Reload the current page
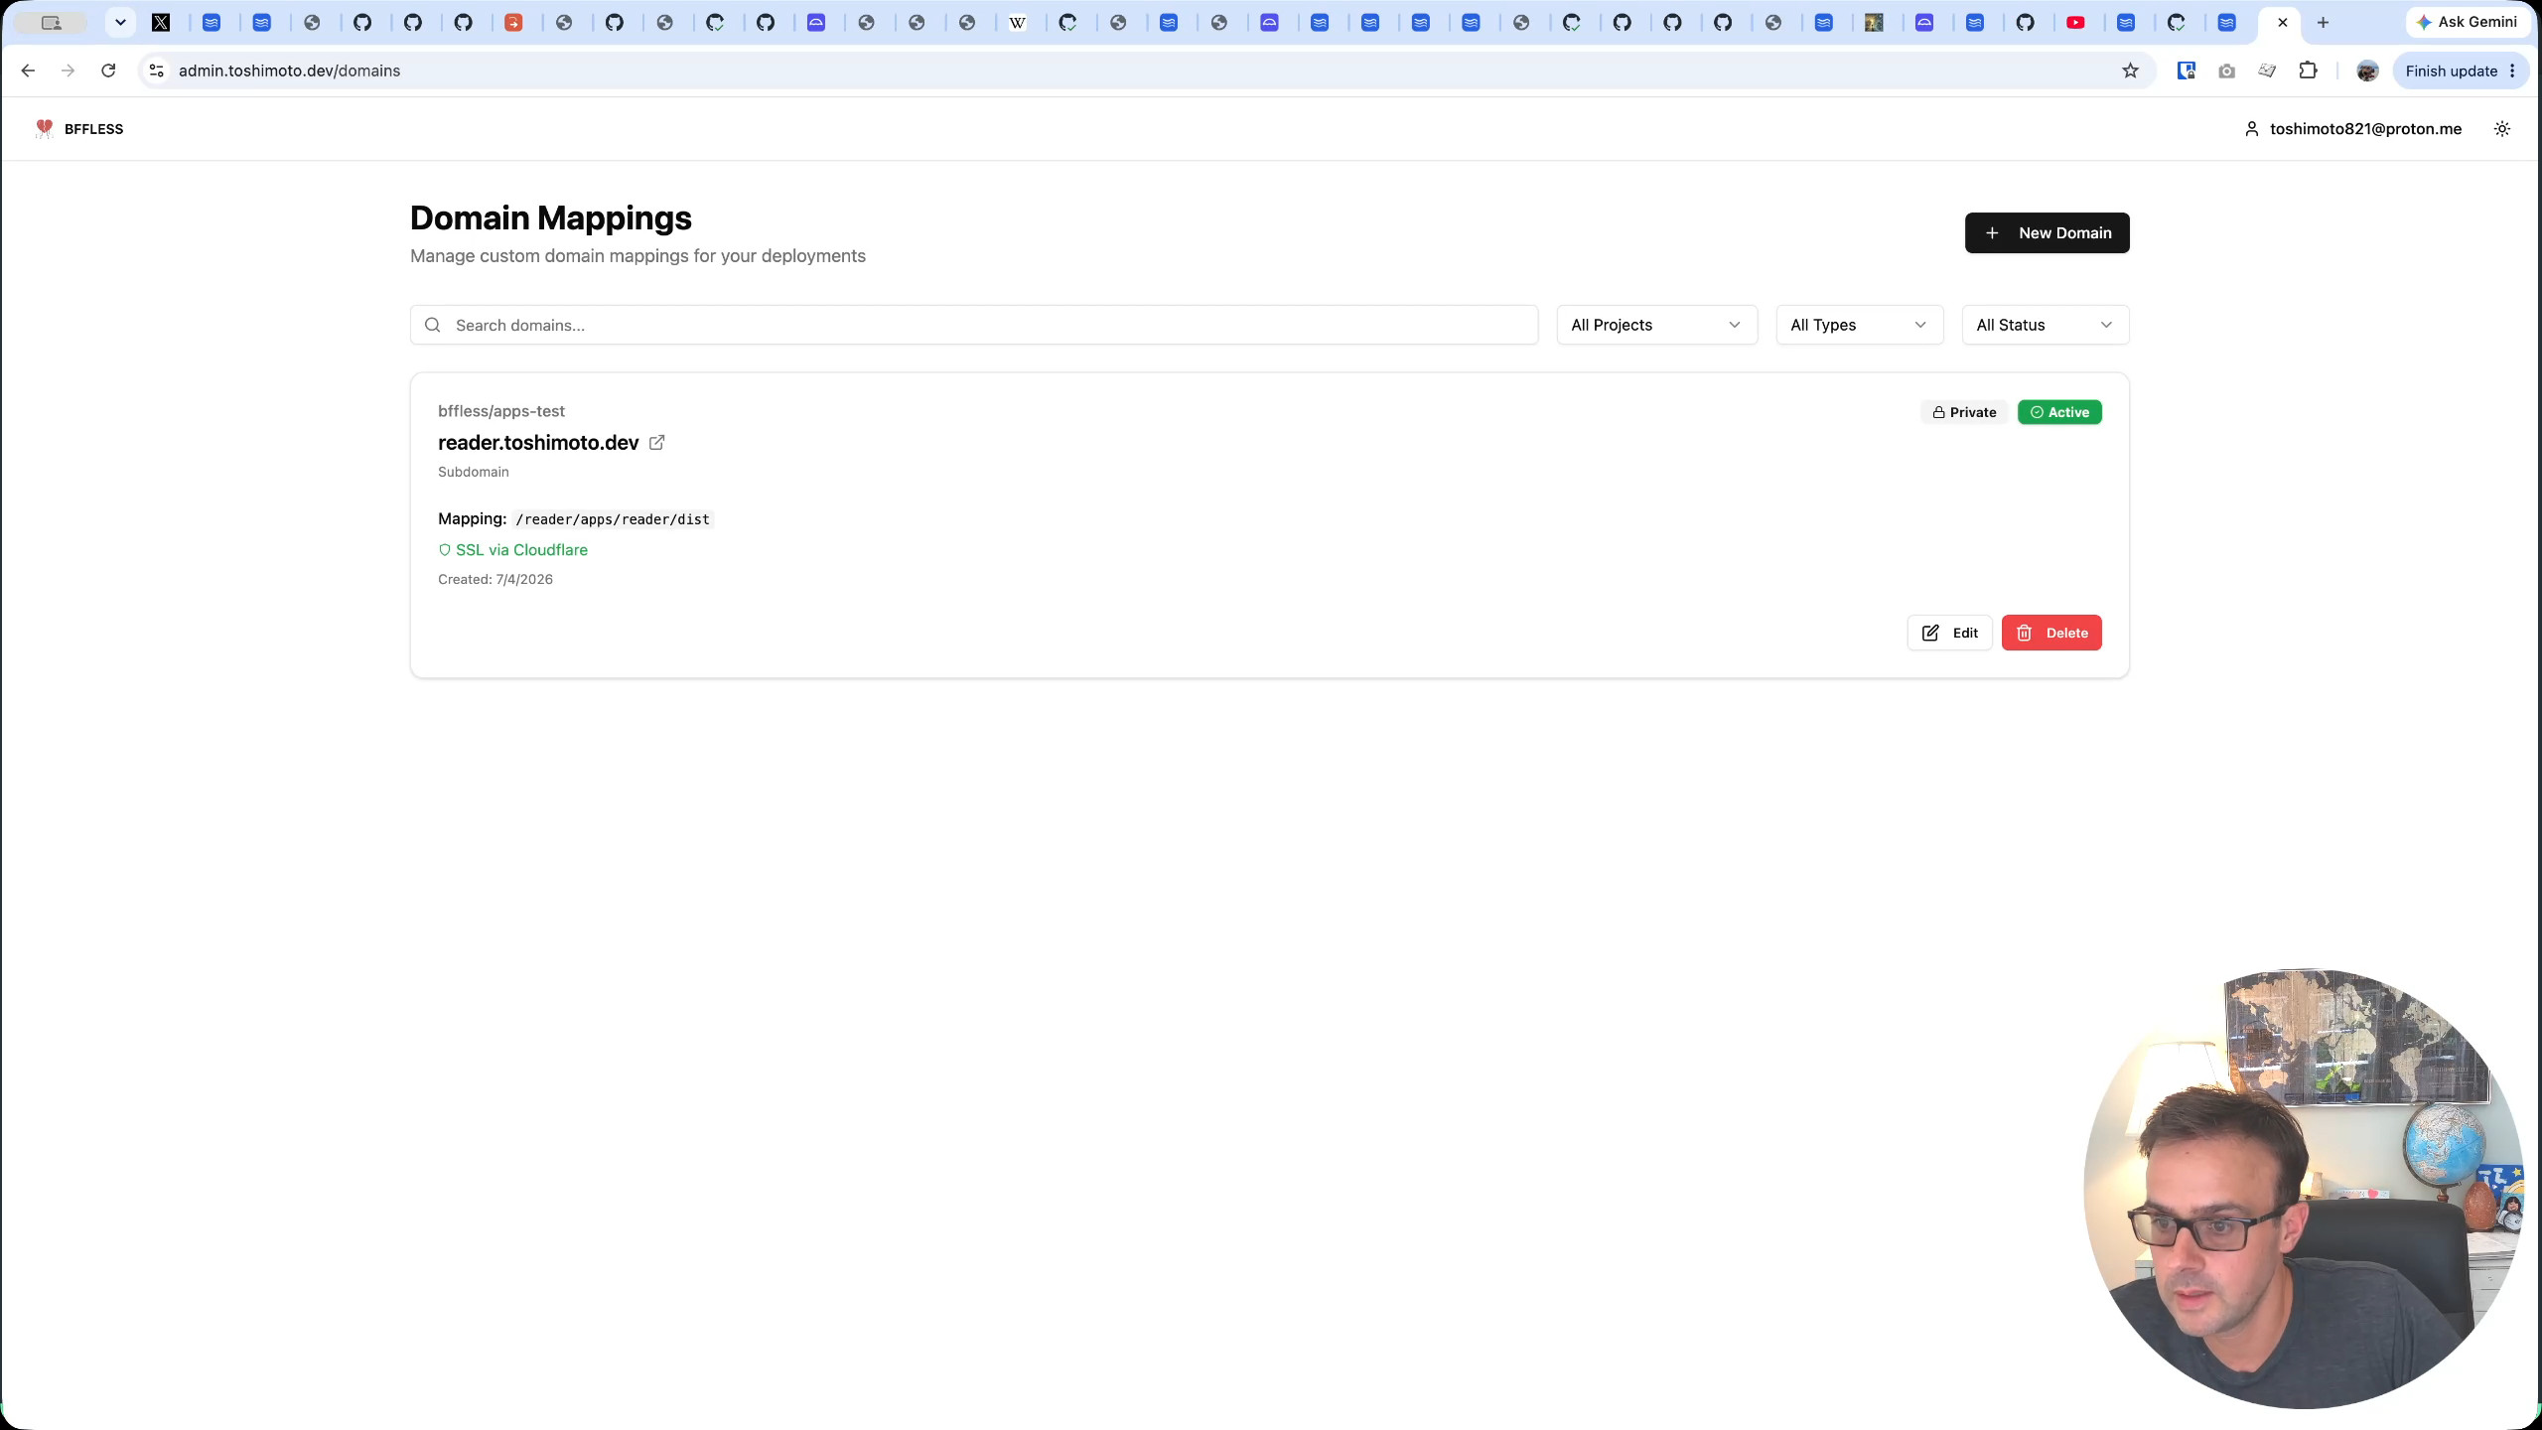The height and width of the screenshot is (1430, 2542). click(108, 71)
